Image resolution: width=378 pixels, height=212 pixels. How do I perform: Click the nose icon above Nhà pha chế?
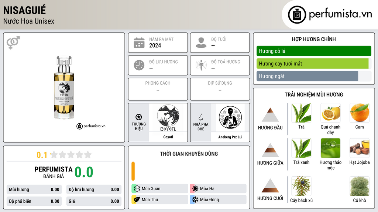click(x=200, y=117)
